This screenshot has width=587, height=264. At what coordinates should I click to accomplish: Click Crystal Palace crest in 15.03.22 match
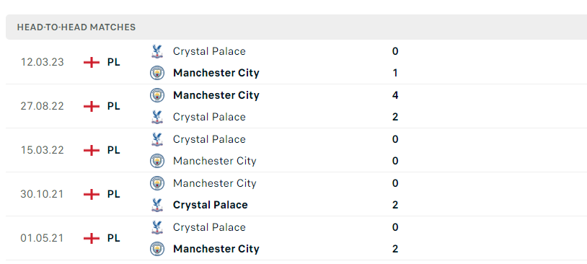pos(157,139)
